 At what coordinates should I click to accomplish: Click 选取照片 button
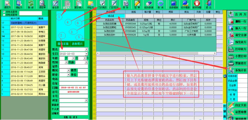click(77, 44)
